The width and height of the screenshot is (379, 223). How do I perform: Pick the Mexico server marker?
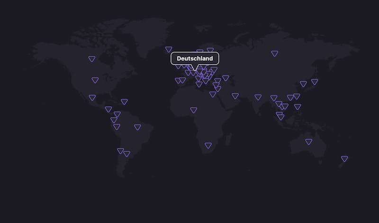(x=92, y=98)
